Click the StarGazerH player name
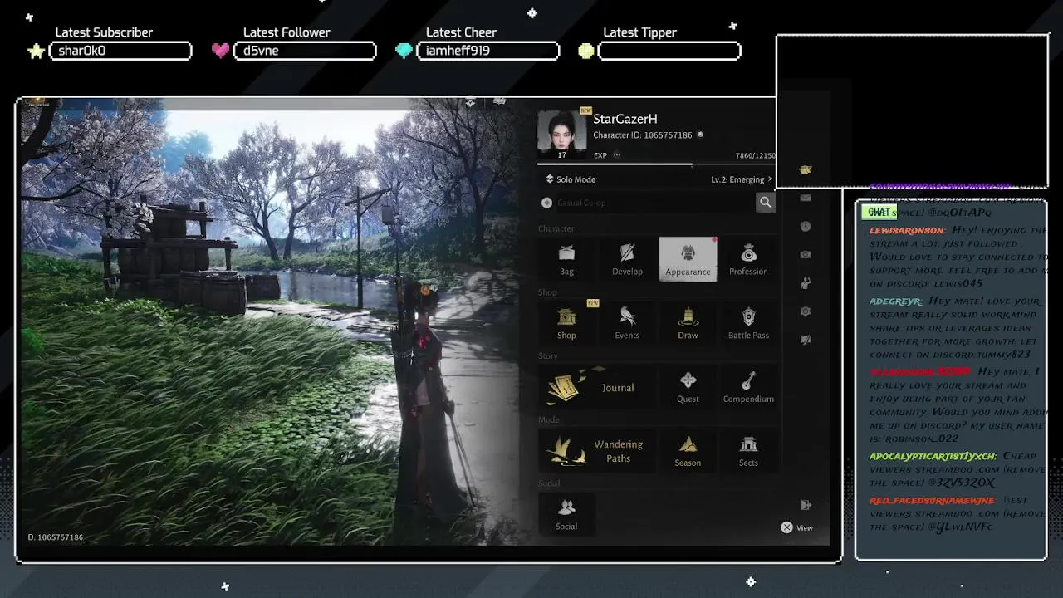Image resolution: width=1063 pixels, height=598 pixels. (625, 120)
